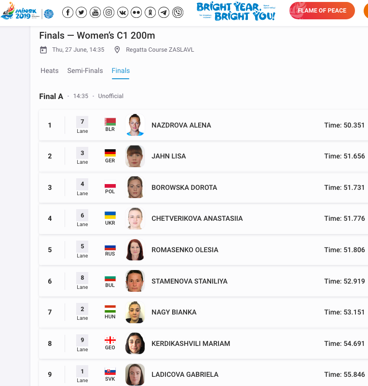368x386 pixels.
Task: Click the Flame of Peace button
Action: 322,11
